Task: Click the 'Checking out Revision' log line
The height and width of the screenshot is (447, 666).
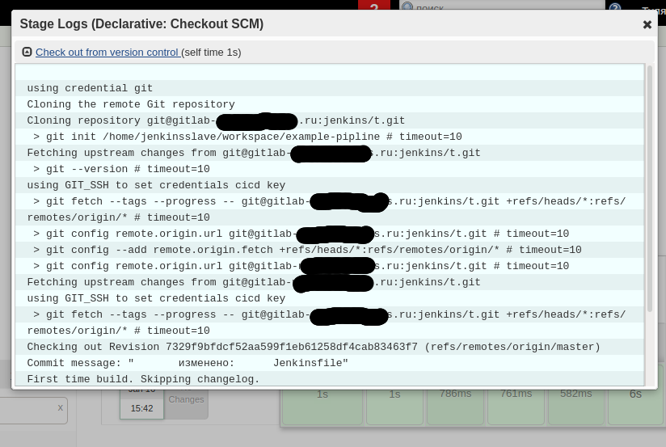Action: click(314, 347)
